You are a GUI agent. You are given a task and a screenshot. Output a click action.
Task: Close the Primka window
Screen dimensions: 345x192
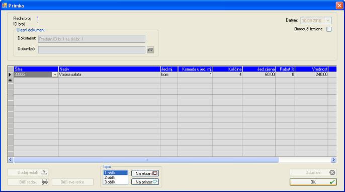pos(339,6)
